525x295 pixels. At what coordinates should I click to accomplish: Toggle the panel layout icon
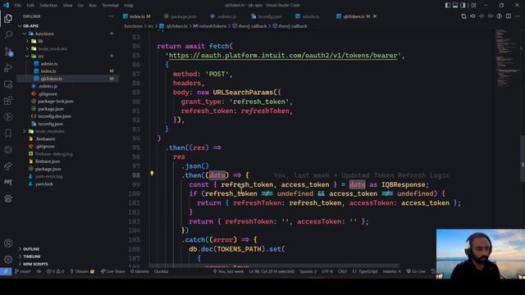pyautogui.click(x=455, y=5)
